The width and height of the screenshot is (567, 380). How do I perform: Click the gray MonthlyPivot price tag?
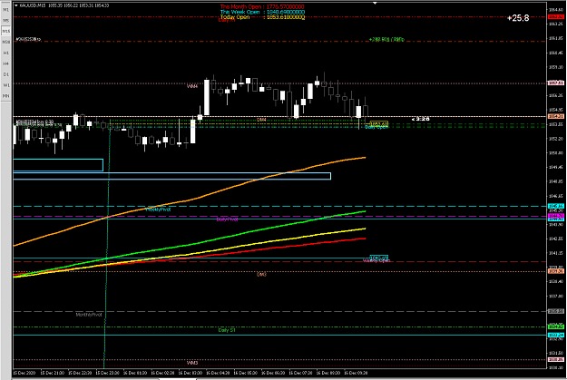(x=556, y=311)
